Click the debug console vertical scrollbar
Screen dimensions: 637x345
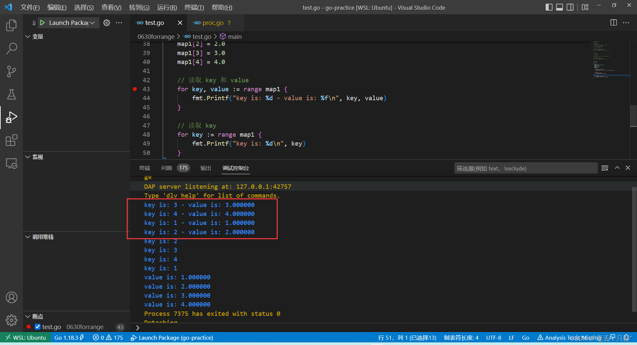(x=634, y=249)
